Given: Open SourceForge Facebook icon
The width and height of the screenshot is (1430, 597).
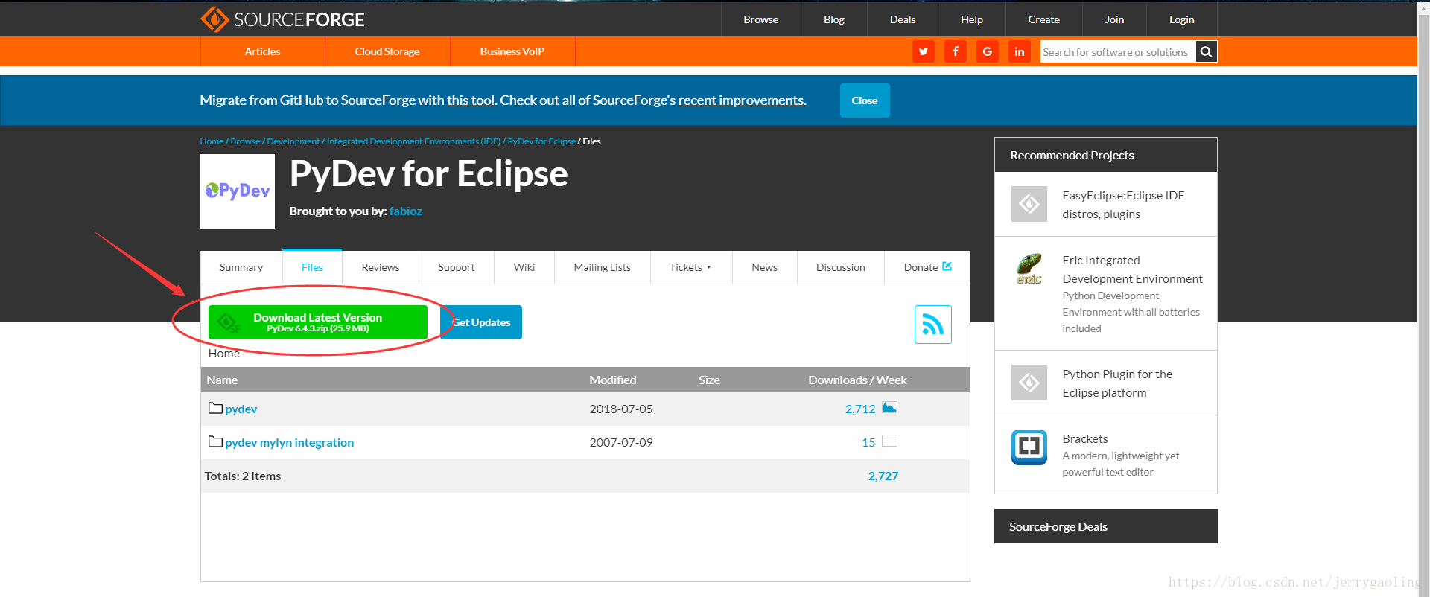Looking at the screenshot, I should point(956,51).
